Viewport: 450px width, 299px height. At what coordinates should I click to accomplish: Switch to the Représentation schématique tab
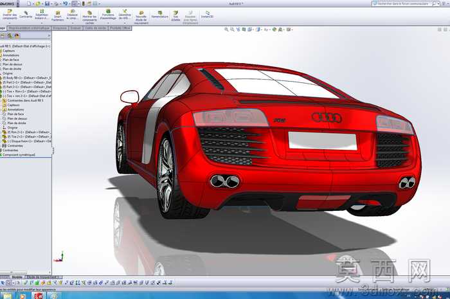tap(29, 28)
